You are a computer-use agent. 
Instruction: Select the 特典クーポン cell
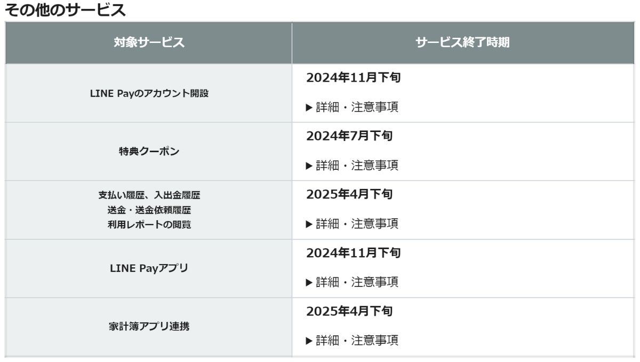point(149,151)
